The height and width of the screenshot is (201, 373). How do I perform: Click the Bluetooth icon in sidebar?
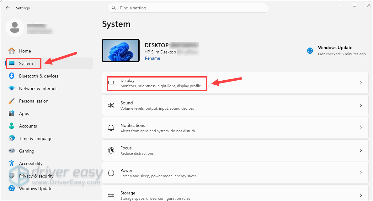(x=11, y=76)
